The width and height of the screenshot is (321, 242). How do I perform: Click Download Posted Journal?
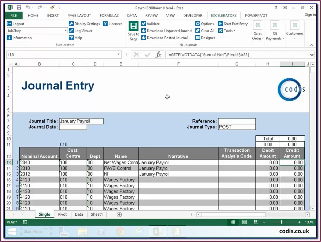(x=165, y=38)
